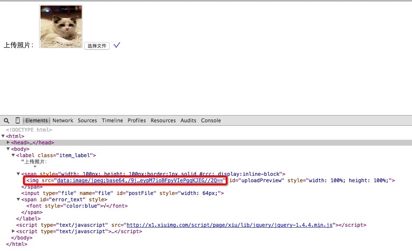Collapse the body element node
The height and width of the screenshot is (251, 412).
[9, 149]
